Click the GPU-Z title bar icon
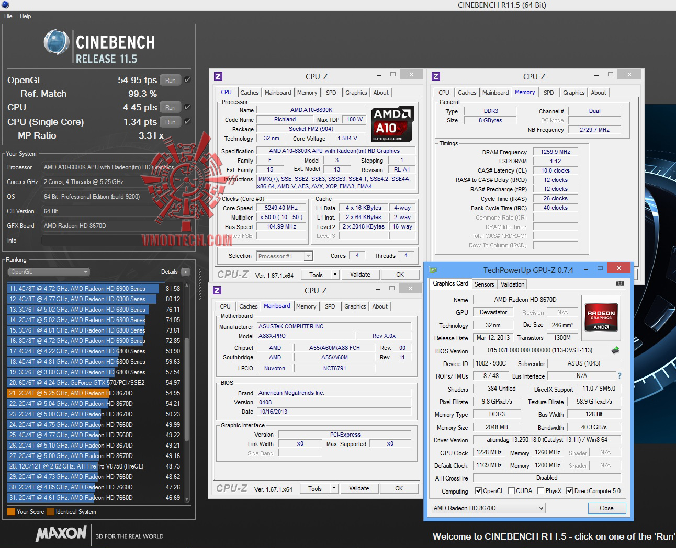Screen dimensions: 676x548 coord(433,270)
